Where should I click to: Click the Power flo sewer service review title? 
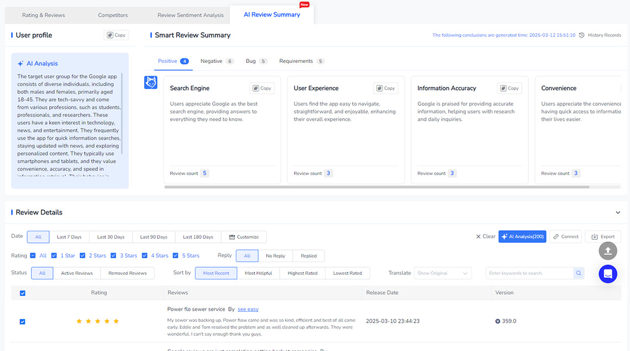[196, 309]
